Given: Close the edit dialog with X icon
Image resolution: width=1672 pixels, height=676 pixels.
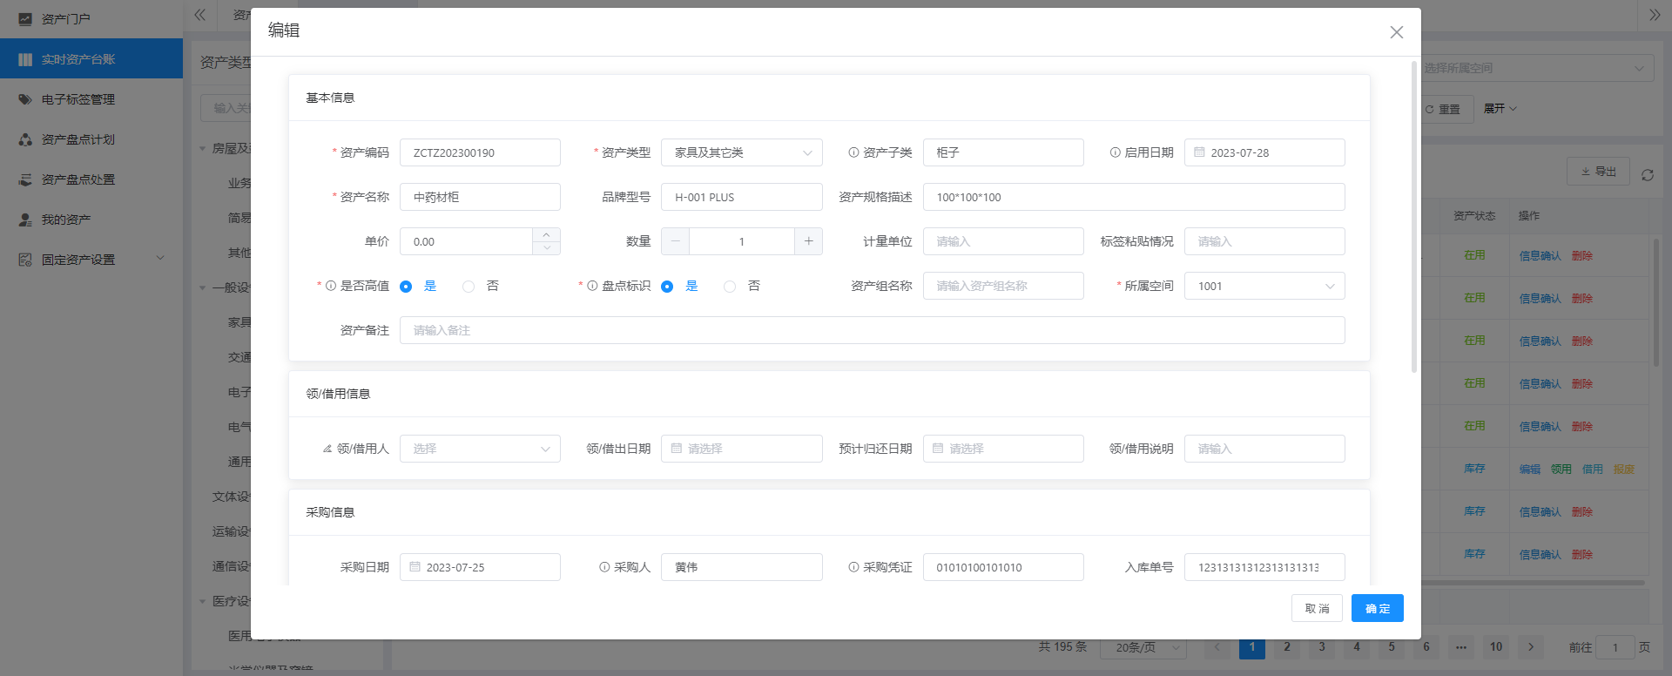Looking at the screenshot, I should pos(1396,32).
